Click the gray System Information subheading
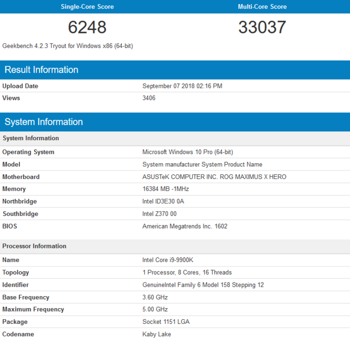The image size is (350, 340). 31,138
